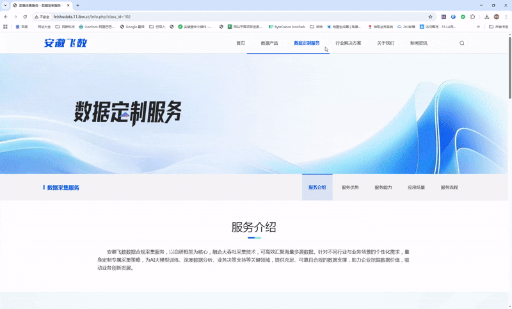Open the 所有书签 bookmarks folder

499,27
